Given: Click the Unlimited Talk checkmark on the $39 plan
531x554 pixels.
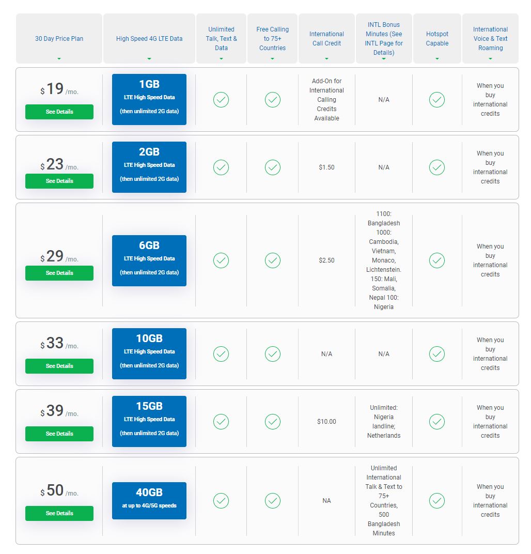Looking at the screenshot, I should pyautogui.click(x=221, y=422).
